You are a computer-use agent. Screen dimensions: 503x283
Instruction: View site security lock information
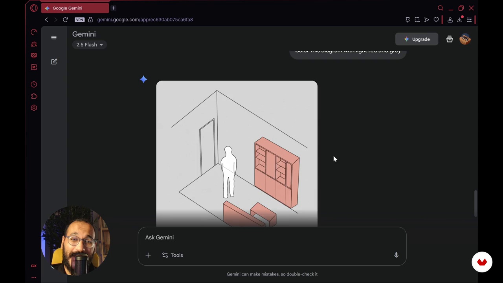pos(90,20)
